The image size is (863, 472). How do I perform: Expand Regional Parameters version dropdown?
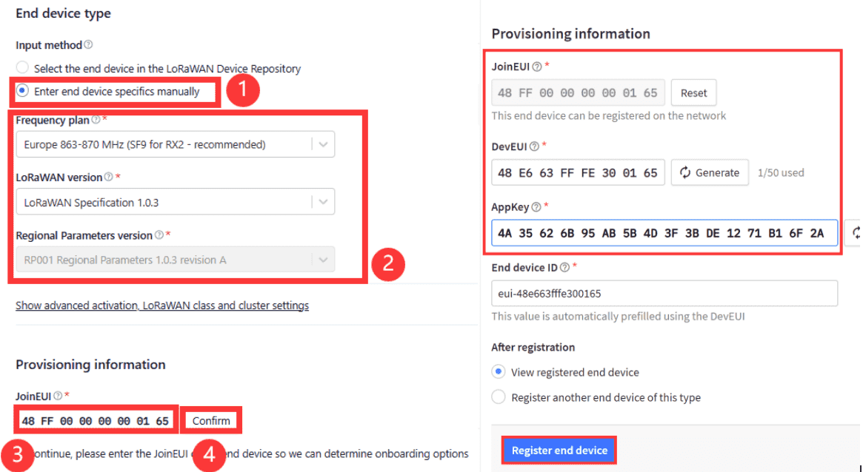point(175,260)
